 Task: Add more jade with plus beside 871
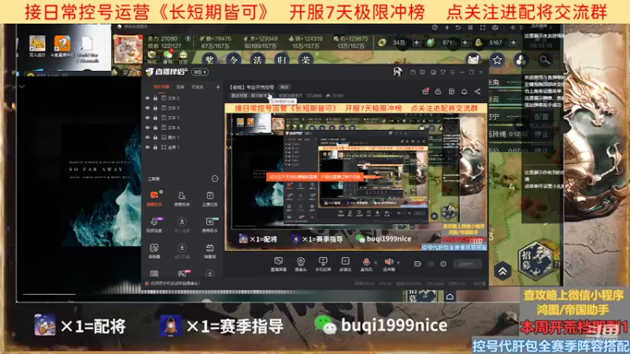point(465,42)
